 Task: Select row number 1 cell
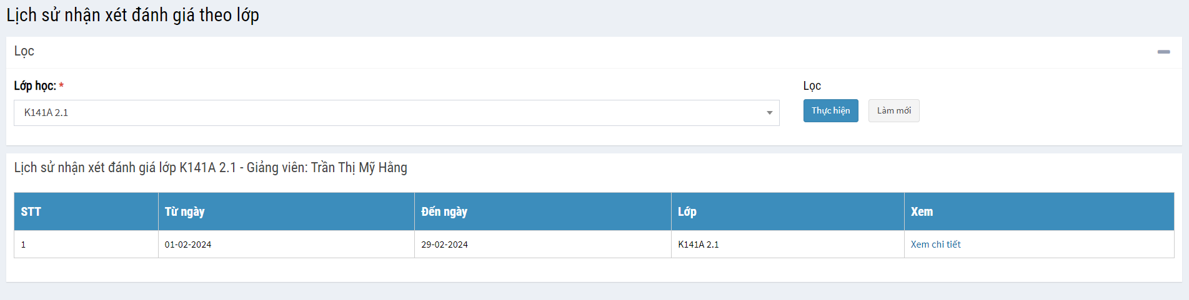point(24,244)
